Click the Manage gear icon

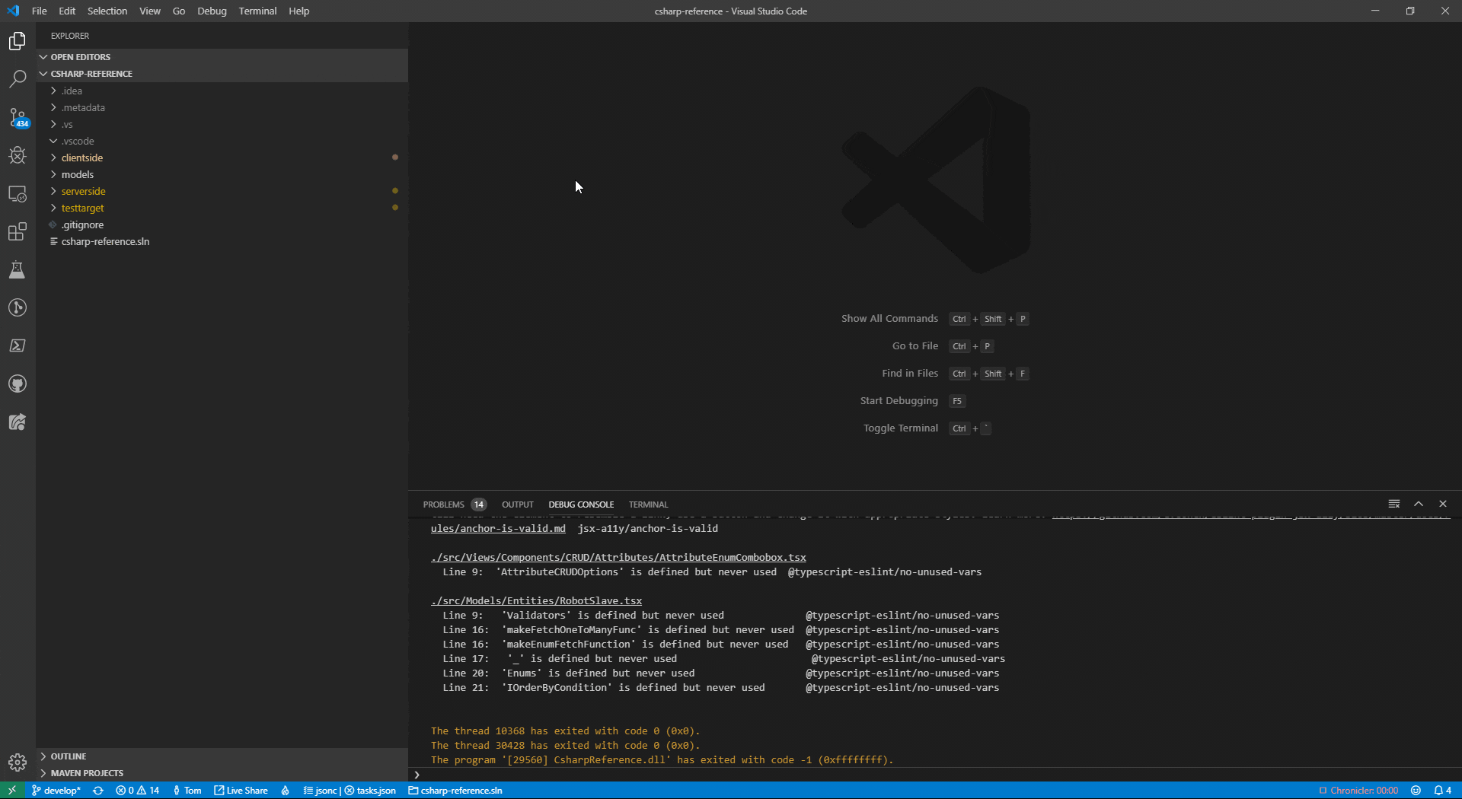point(18,762)
